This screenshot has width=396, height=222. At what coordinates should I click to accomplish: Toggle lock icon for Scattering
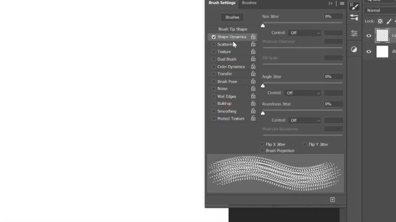point(253,44)
